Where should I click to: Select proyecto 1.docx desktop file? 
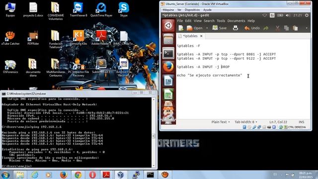pyautogui.click(x=33, y=10)
